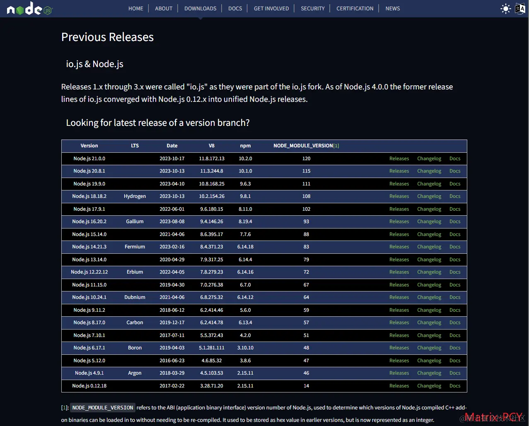Image resolution: width=529 pixels, height=426 pixels.
Task: Select the DOWNLOADS menu item
Action: (x=200, y=8)
